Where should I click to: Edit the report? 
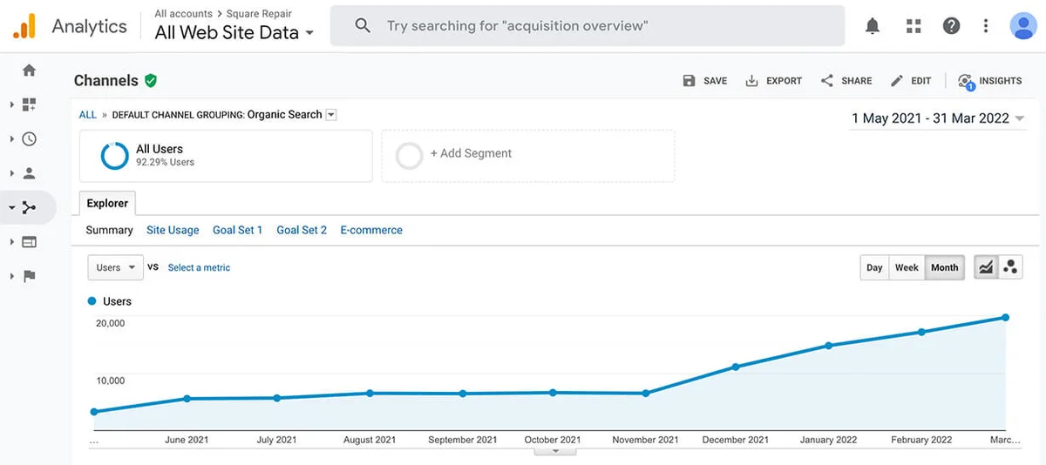tap(911, 80)
